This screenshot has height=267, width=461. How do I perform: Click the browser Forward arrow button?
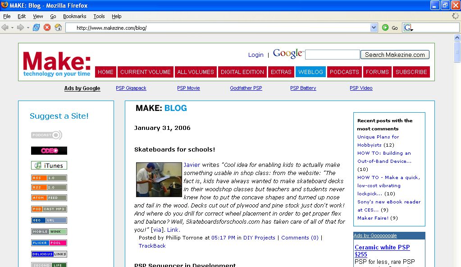tap(20, 28)
